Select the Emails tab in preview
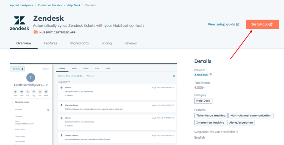Image resolution: width=284 pixels, height=145 pixels. pos(86,68)
